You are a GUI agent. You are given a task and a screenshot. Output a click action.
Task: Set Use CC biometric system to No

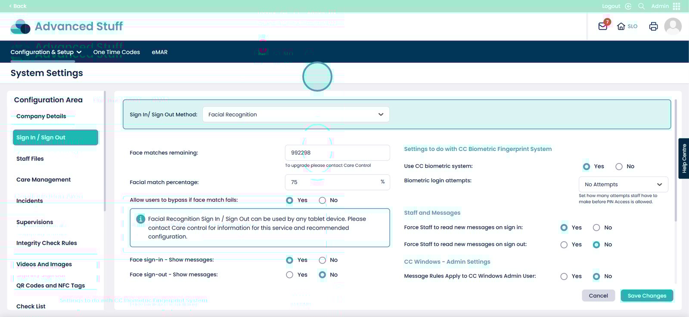click(x=619, y=166)
